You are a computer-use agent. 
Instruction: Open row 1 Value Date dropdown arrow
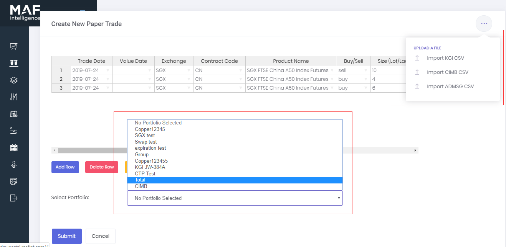pyautogui.click(x=150, y=70)
